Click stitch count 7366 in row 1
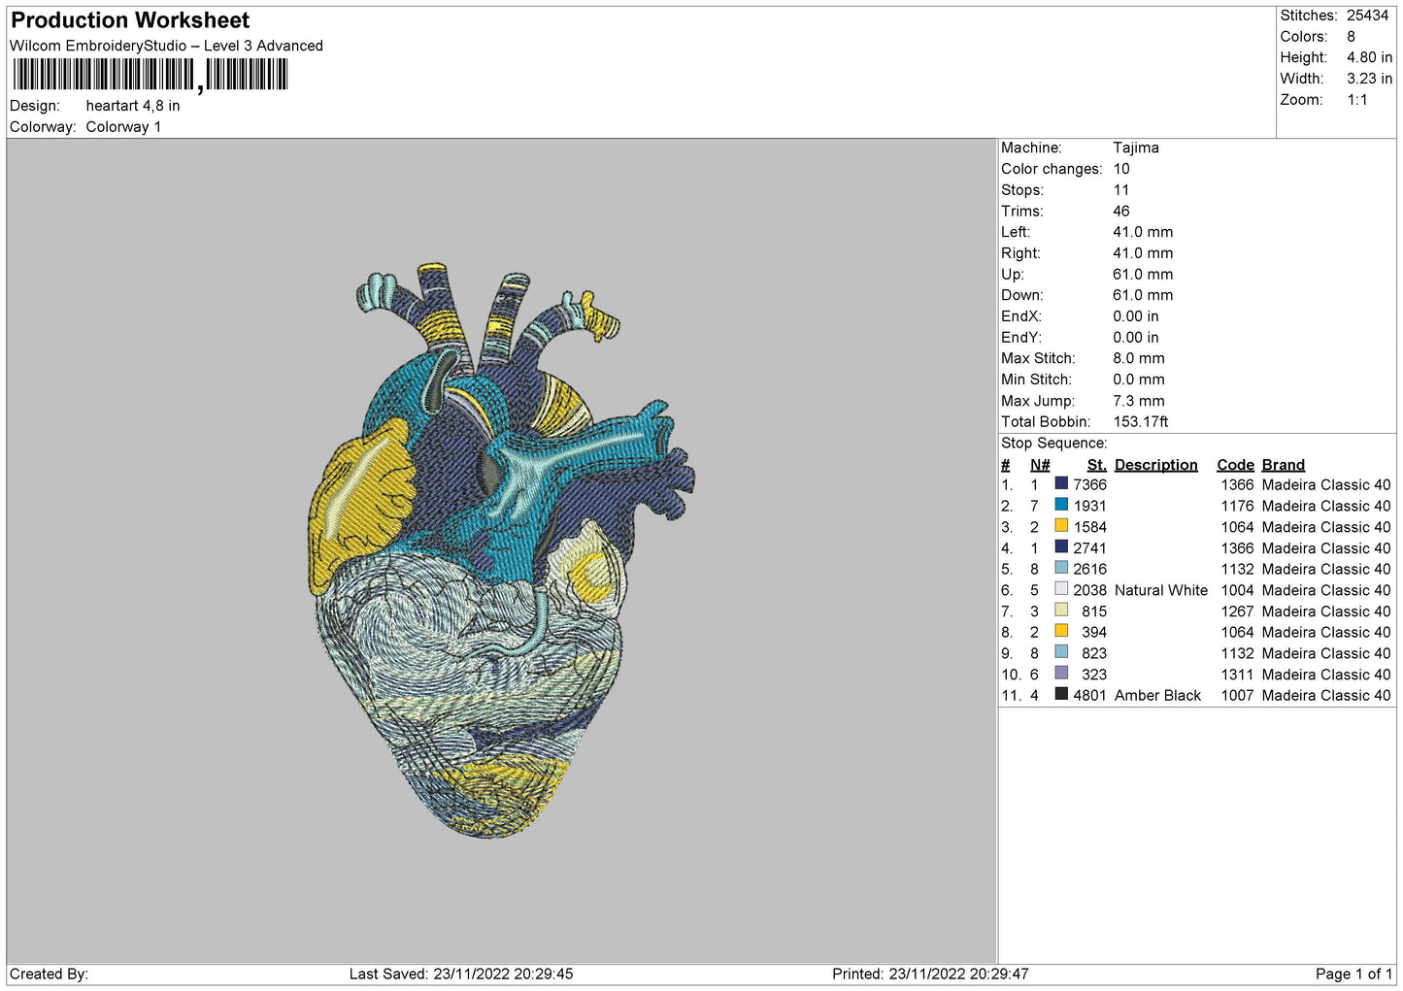Viewport: 1403px width, 991px height. [x=1089, y=485]
